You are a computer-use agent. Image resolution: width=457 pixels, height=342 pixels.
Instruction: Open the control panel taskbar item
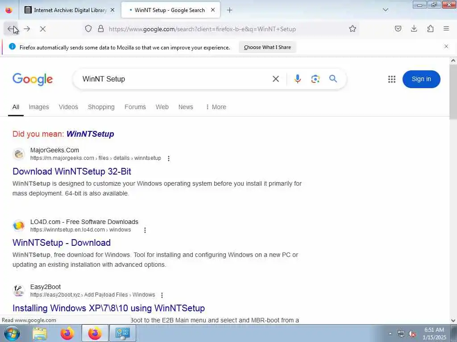click(x=122, y=334)
